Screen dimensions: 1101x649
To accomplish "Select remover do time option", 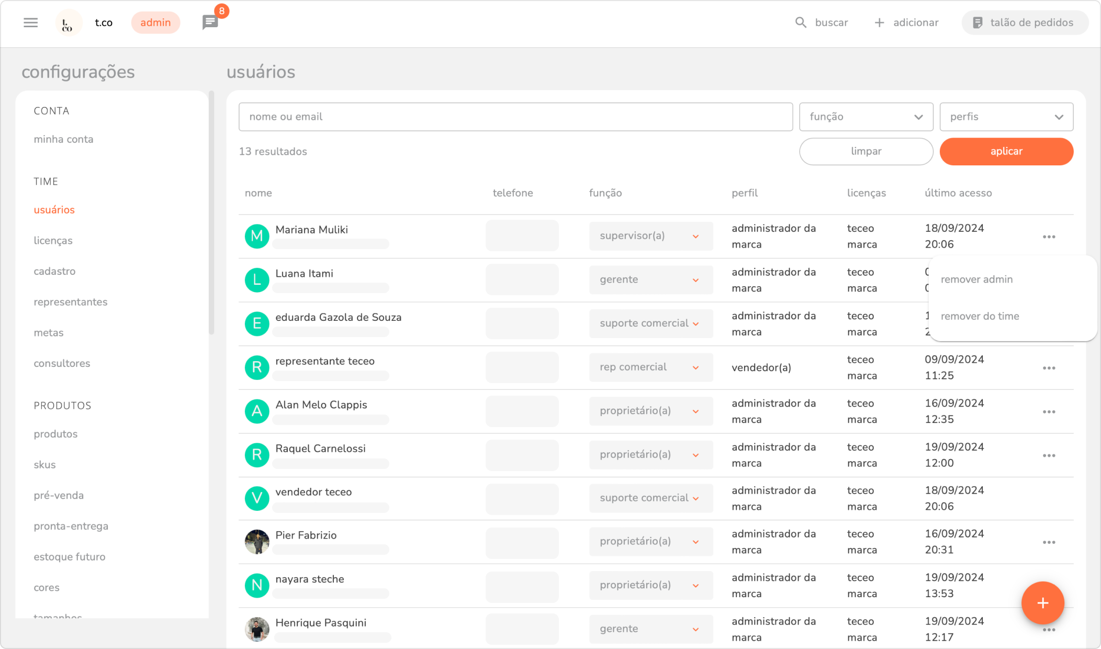I will click(980, 316).
